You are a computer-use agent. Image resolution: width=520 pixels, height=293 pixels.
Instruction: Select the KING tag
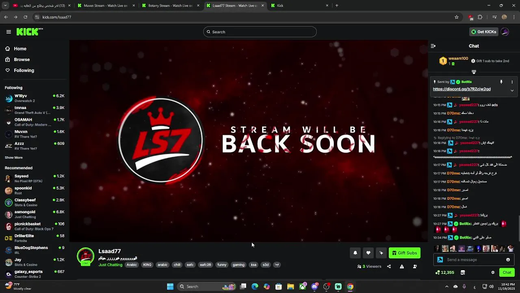pyautogui.click(x=147, y=265)
